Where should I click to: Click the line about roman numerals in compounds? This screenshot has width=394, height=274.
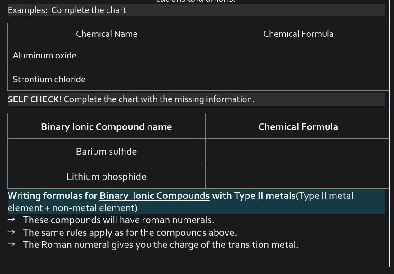click(x=118, y=220)
